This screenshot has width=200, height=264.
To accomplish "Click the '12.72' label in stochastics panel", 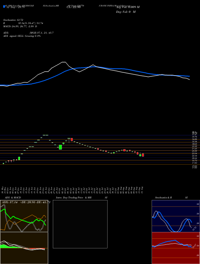I will (x=194, y=229).
